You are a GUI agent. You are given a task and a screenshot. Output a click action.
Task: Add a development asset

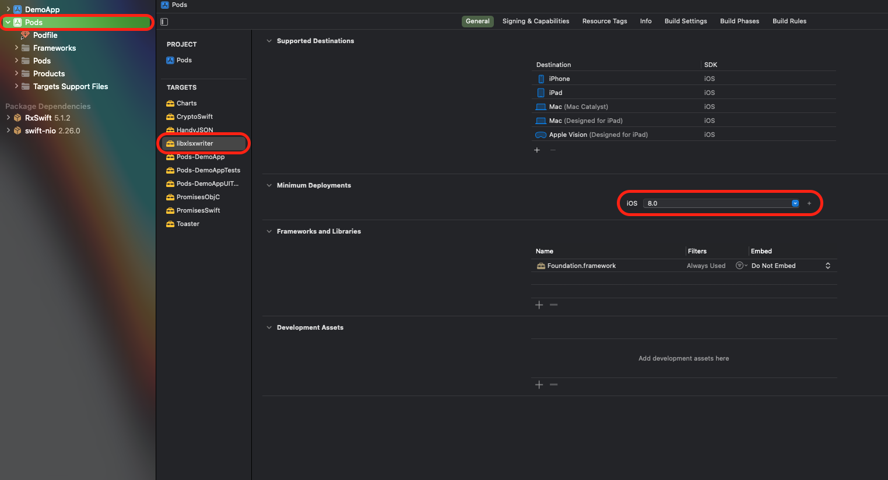[x=539, y=384]
